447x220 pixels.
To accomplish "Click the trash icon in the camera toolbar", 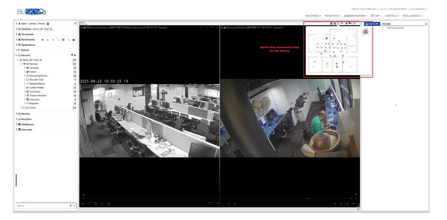I will pyautogui.click(x=354, y=23).
